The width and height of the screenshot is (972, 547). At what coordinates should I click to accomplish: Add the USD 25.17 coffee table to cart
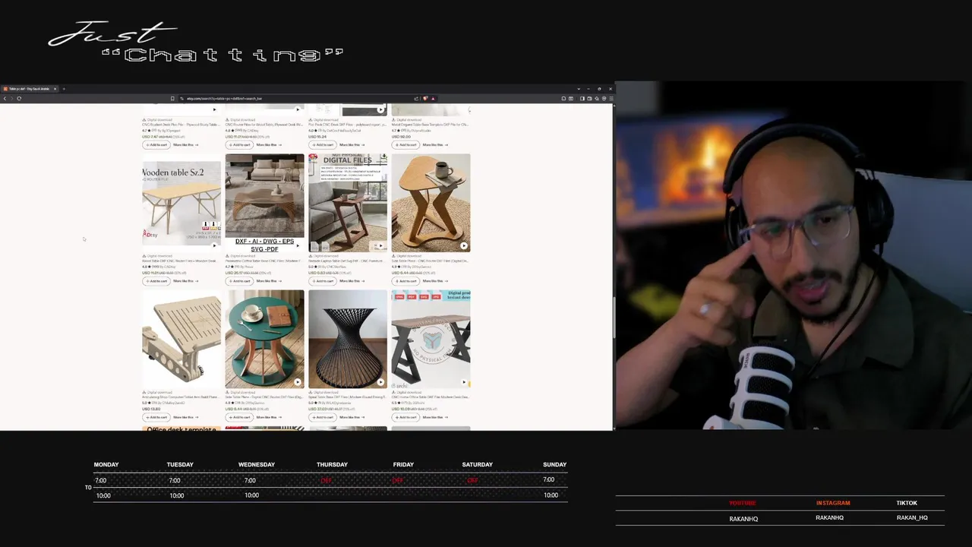(239, 281)
